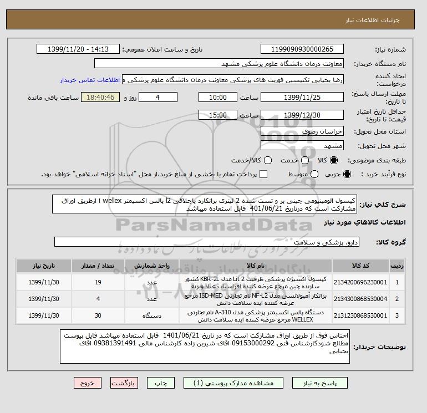The width and height of the screenshot is (427, 413).
Task: Click the response deadline time 10:00
Action: (x=218, y=97)
